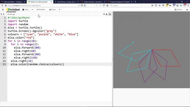Select the main.py file tab

click(11, 14)
